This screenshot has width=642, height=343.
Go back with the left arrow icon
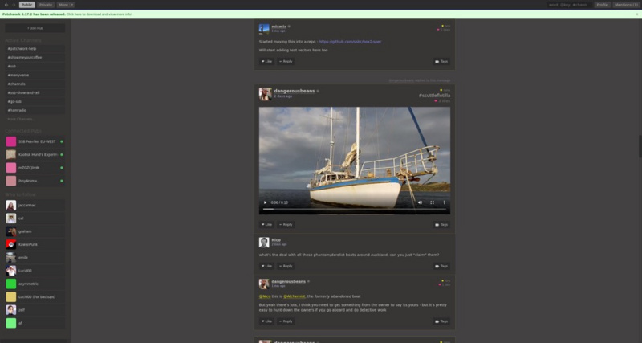click(5, 4)
